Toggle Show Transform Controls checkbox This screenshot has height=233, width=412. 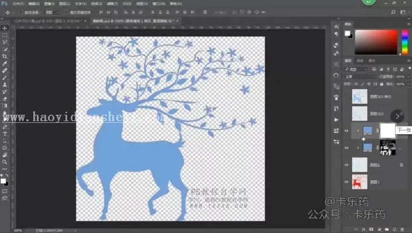tap(66, 12)
